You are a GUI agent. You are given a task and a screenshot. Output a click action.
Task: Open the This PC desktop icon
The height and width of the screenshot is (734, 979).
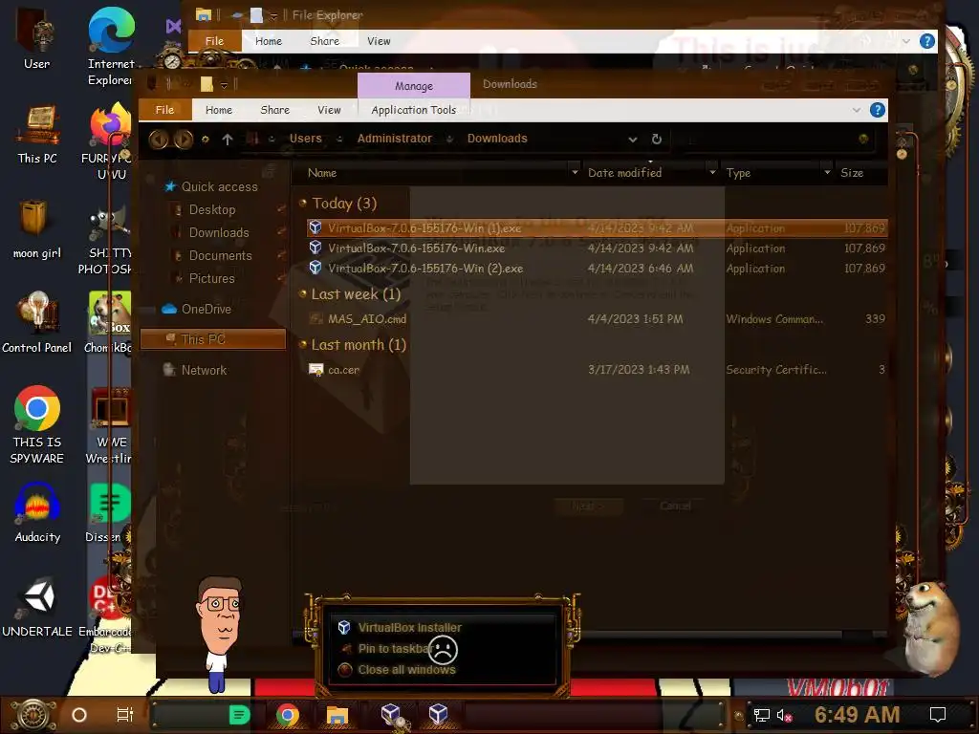click(37, 134)
